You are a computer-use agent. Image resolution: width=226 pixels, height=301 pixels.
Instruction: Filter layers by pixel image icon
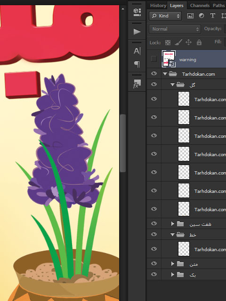[190, 16]
